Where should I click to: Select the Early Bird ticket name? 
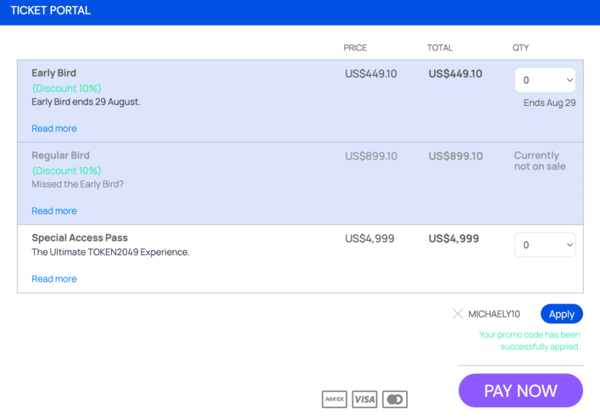point(54,73)
